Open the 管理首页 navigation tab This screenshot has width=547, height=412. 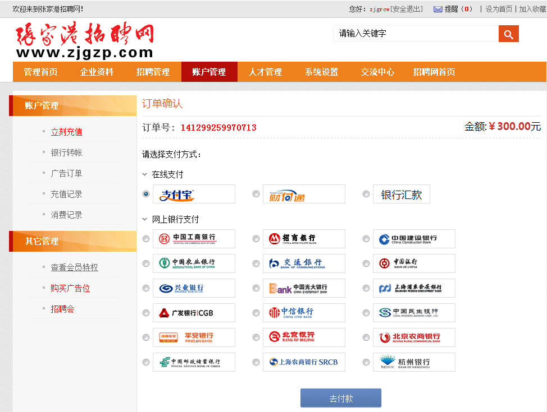(41, 72)
